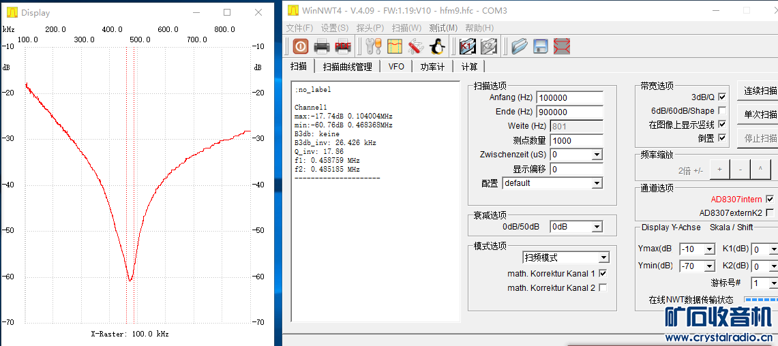The image size is (778, 346).
Task: Click the blue floppy disk save icon
Action: click(540, 46)
